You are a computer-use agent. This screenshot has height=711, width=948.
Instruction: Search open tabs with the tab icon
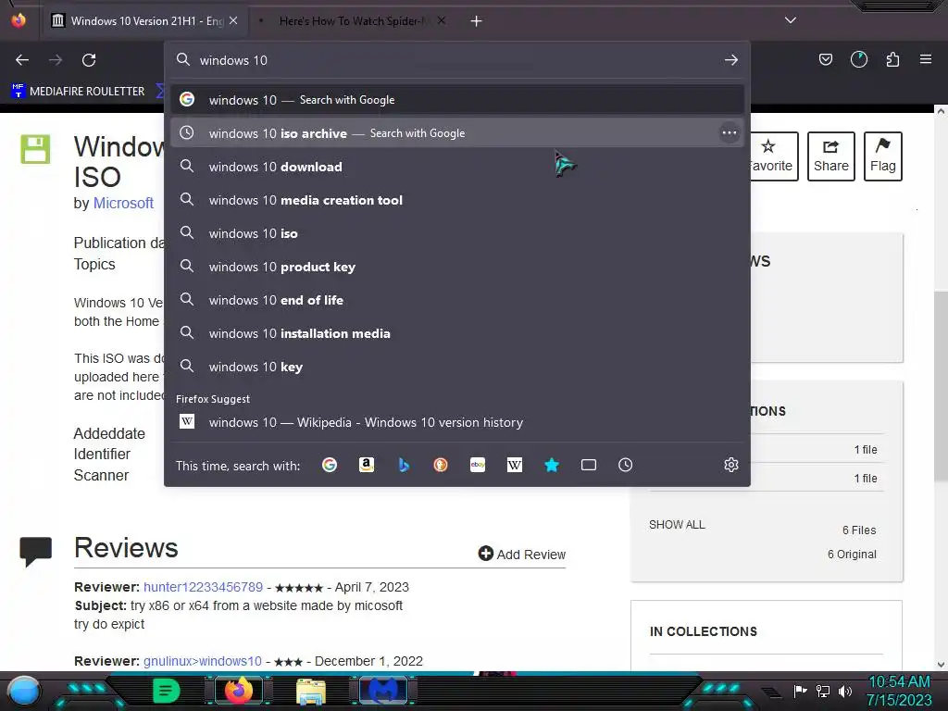(588, 465)
